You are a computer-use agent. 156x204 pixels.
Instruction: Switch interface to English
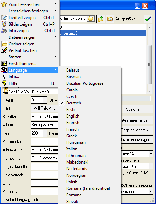click(89, 116)
